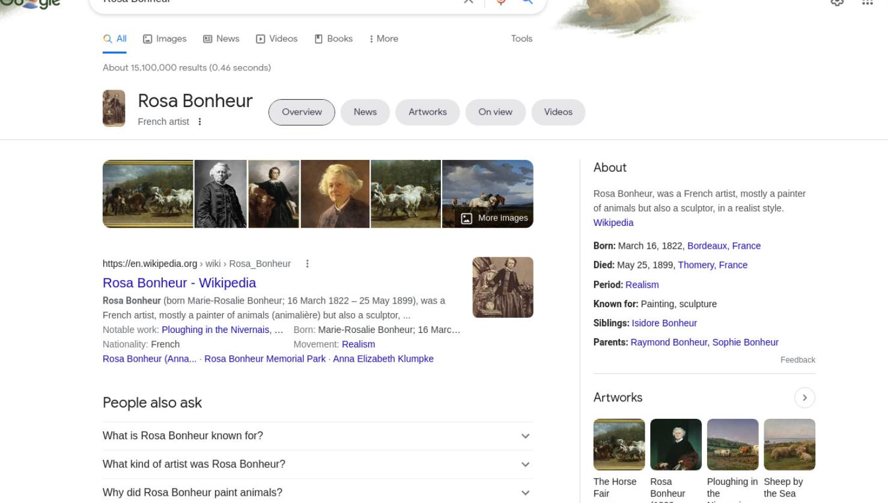The image size is (888, 503).
Task: Click the Feedback link in About panel
Action: [x=797, y=360]
